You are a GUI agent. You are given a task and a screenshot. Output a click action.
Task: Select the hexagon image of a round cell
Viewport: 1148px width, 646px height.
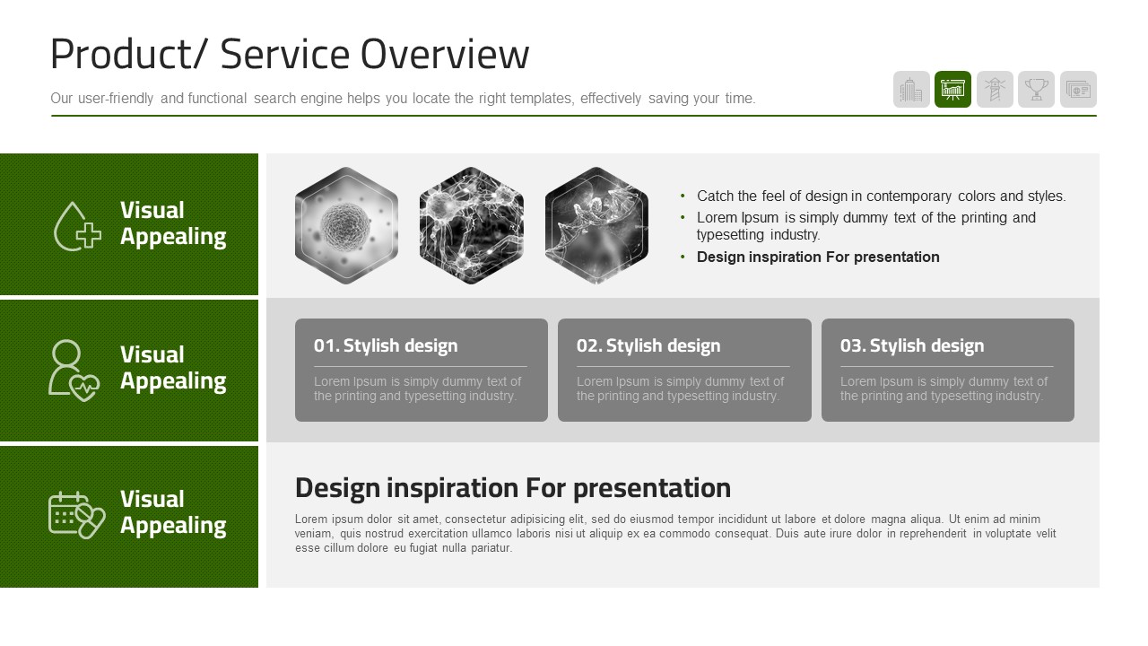tap(346, 225)
